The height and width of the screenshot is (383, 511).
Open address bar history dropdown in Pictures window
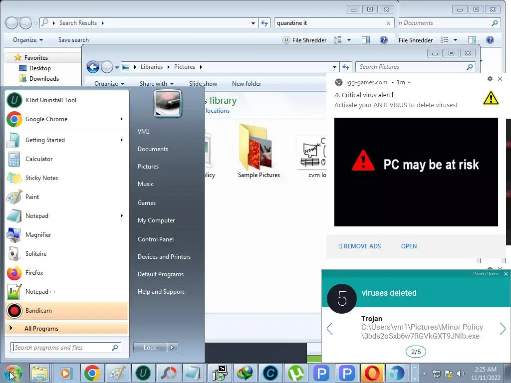(334, 67)
